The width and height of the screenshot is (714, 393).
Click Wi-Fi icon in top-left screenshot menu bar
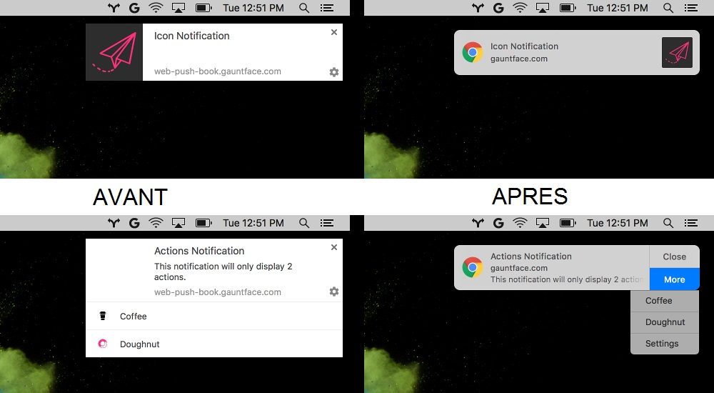point(156,8)
